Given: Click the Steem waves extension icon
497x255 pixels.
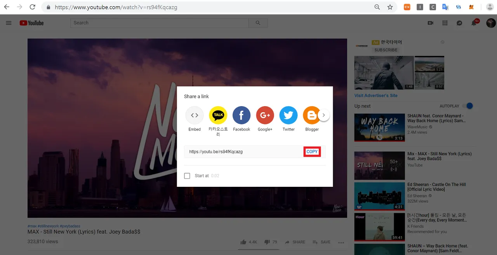Looking at the screenshot, I should point(459,7).
